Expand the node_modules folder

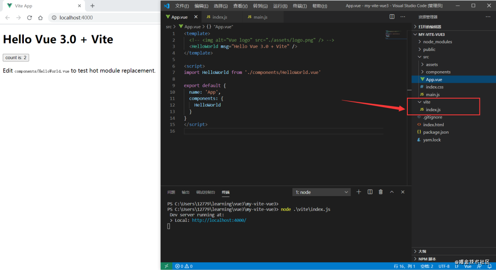(x=454, y=42)
